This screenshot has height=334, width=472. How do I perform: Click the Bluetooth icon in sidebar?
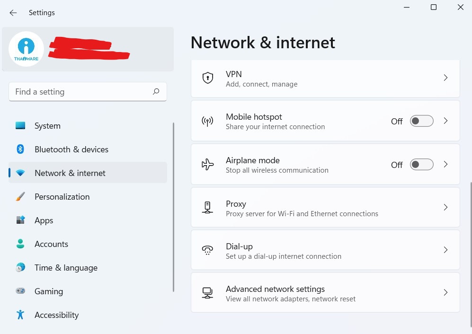(20, 149)
